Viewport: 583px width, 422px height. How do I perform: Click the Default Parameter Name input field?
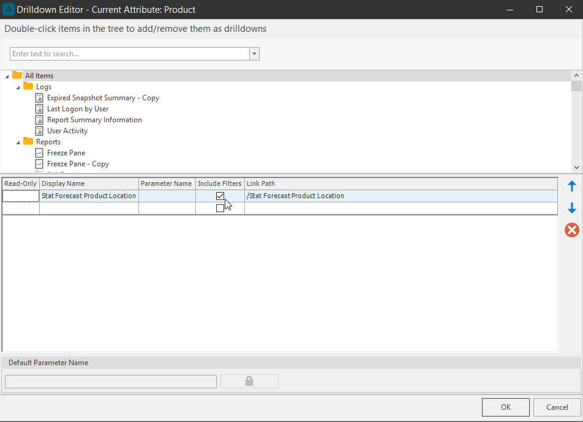(111, 382)
